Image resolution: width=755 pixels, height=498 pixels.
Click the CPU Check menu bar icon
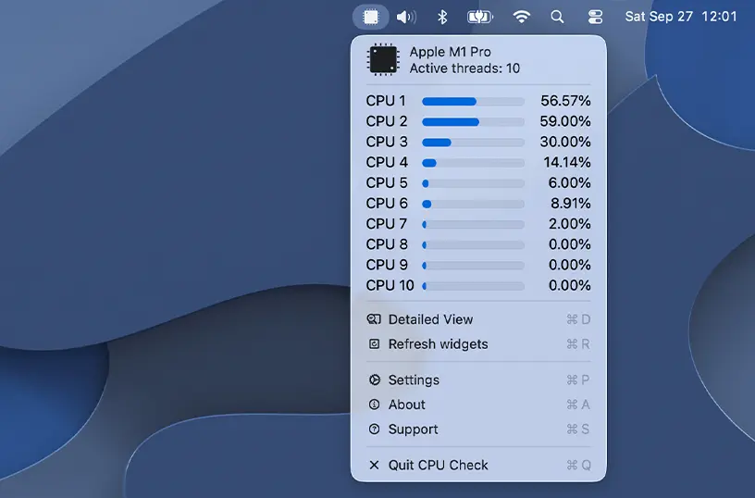click(x=370, y=17)
